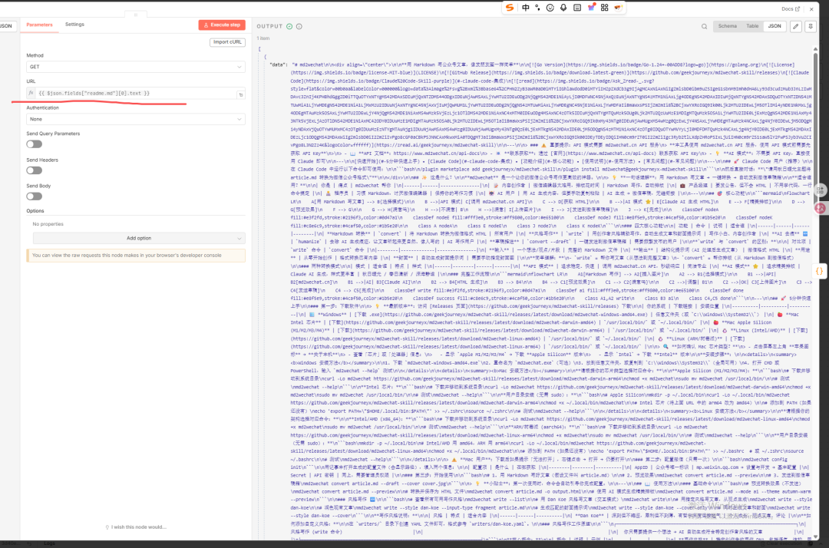Expand the Method dropdown showing GET
Screen dimensions: 829x548
136,67
